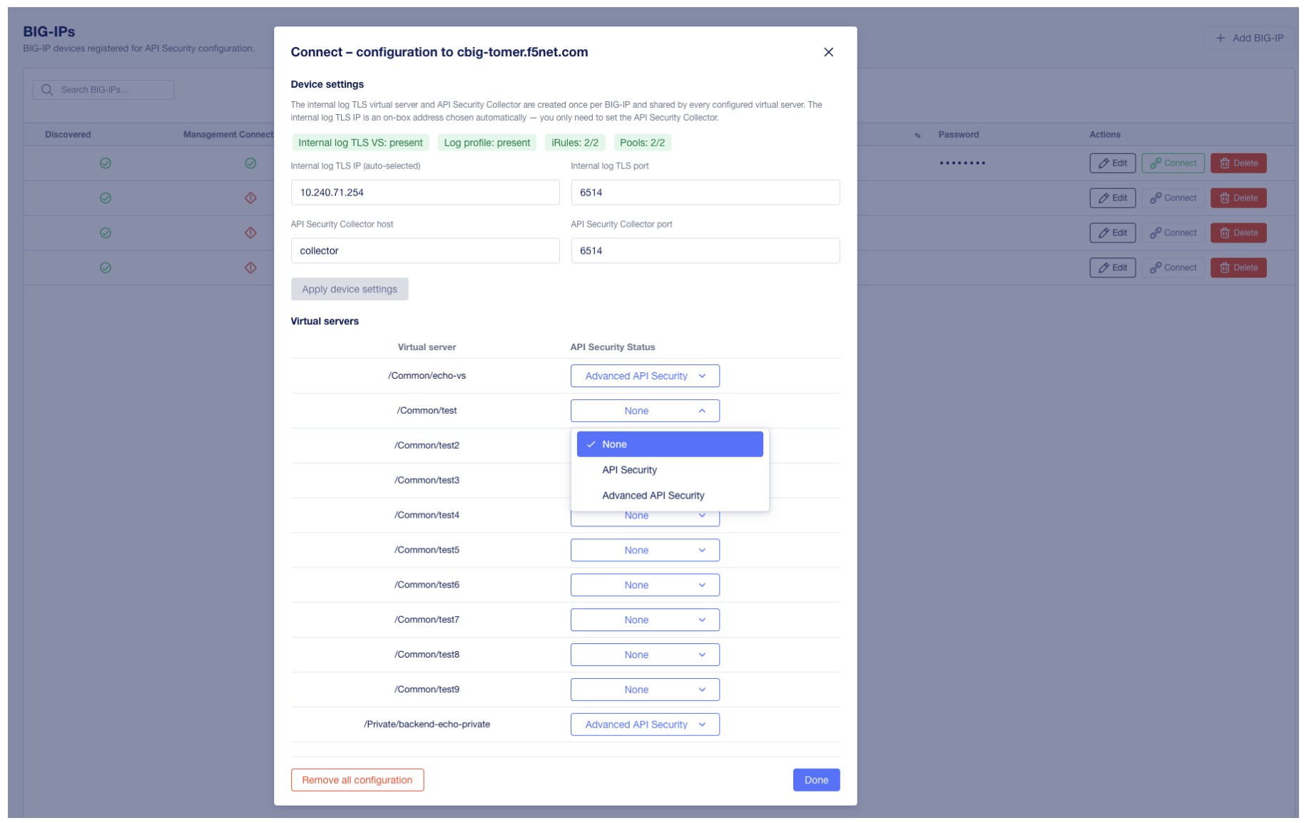Collapse the open status dropdown for /Common/test
The image size is (1304, 823).
click(x=645, y=411)
